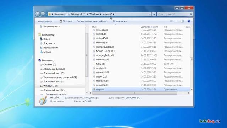This screenshot has height=128, width=227.
Task: Toggle the preview pane button
Action: [x=182, y=21]
